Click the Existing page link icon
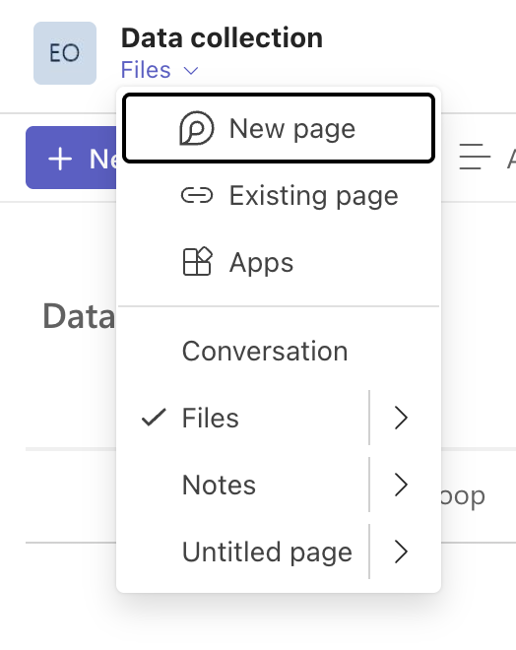 (197, 195)
